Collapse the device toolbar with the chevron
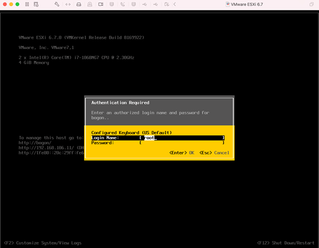The width and height of the screenshot is (319, 248). coord(175,4)
